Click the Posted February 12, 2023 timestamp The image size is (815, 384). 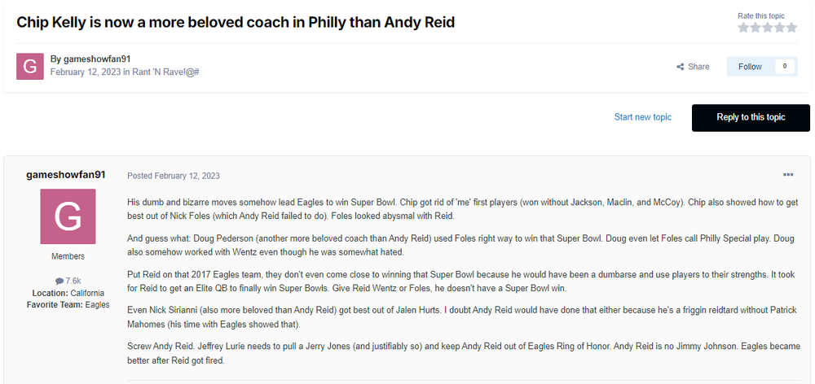coord(174,176)
